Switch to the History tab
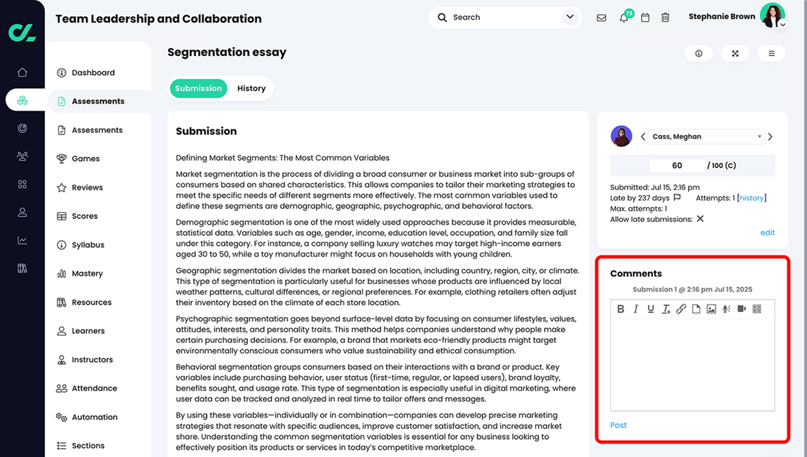 [x=251, y=88]
